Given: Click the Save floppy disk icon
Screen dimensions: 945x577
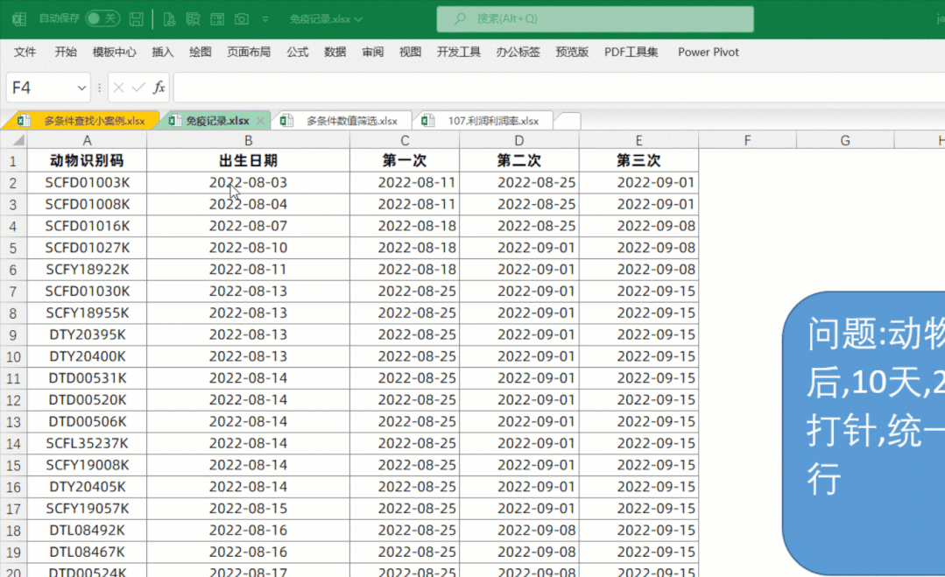Looking at the screenshot, I should pos(137,19).
